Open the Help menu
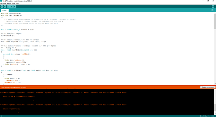The image size is (216, 117). pos(17,3)
